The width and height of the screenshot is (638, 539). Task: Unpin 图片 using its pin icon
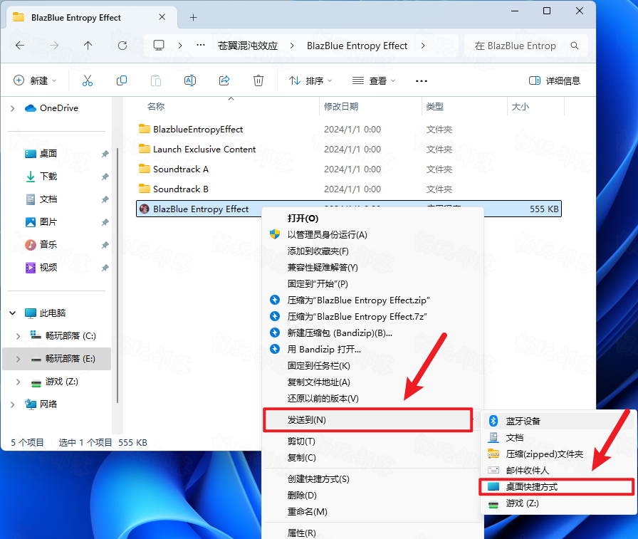click(105, 222)
